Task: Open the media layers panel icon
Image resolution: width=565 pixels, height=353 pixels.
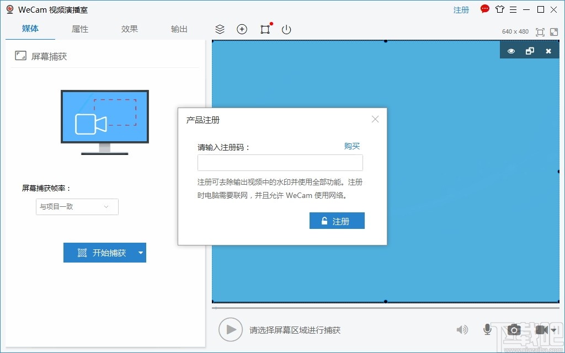Action: pyautogui.click(x=220, y=29)
